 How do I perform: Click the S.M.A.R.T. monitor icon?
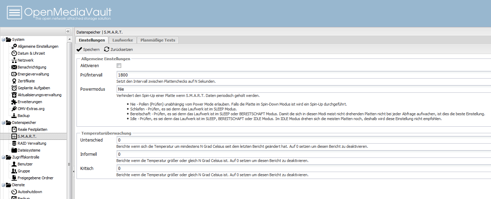coord(14,136)
